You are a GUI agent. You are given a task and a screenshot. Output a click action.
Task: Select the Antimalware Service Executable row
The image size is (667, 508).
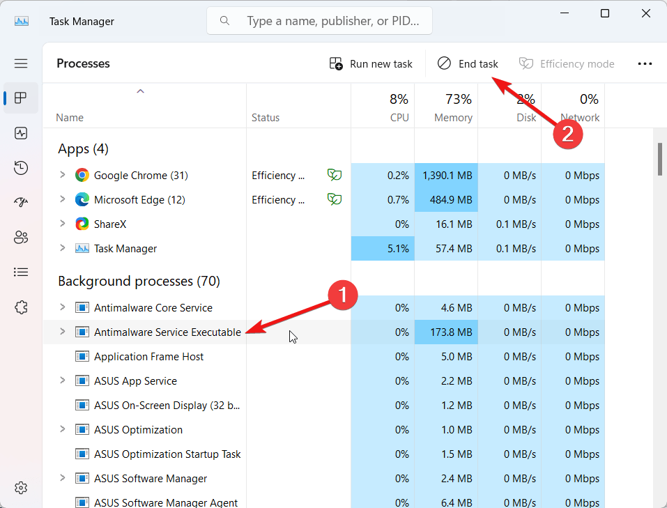tap(323, 332)
